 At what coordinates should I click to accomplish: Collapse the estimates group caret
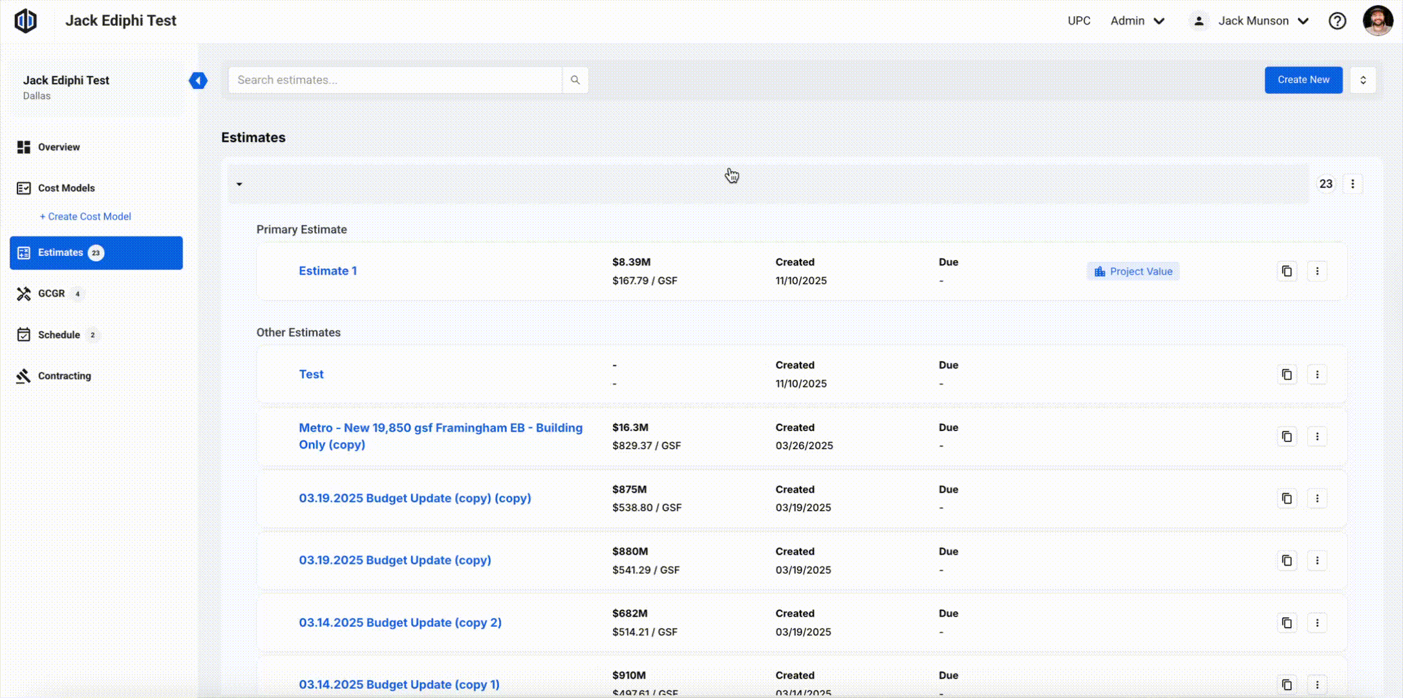pos(239,184)
